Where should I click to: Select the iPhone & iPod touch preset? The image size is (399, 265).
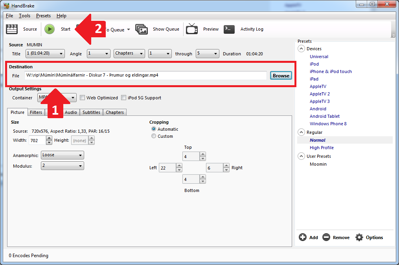tap(331, 71)
